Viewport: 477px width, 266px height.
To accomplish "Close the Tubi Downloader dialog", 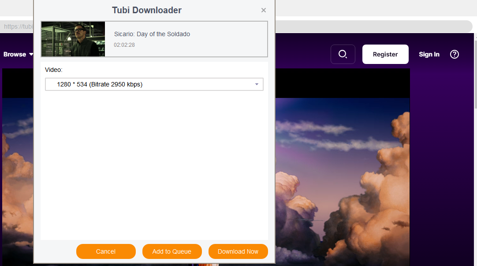I will tap(264, 10).
